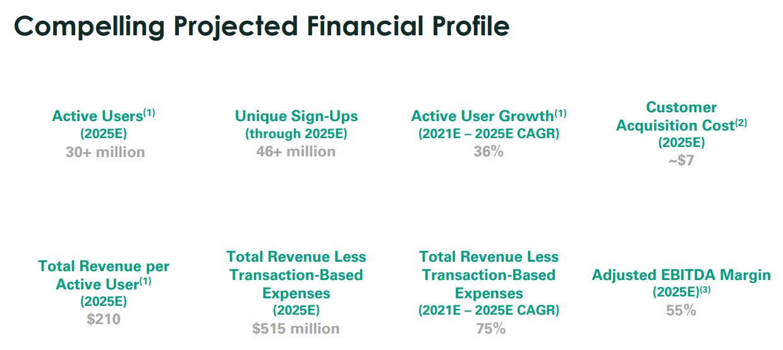
Task: Select the "Active User Growth" heading
Action: point(482,116)
